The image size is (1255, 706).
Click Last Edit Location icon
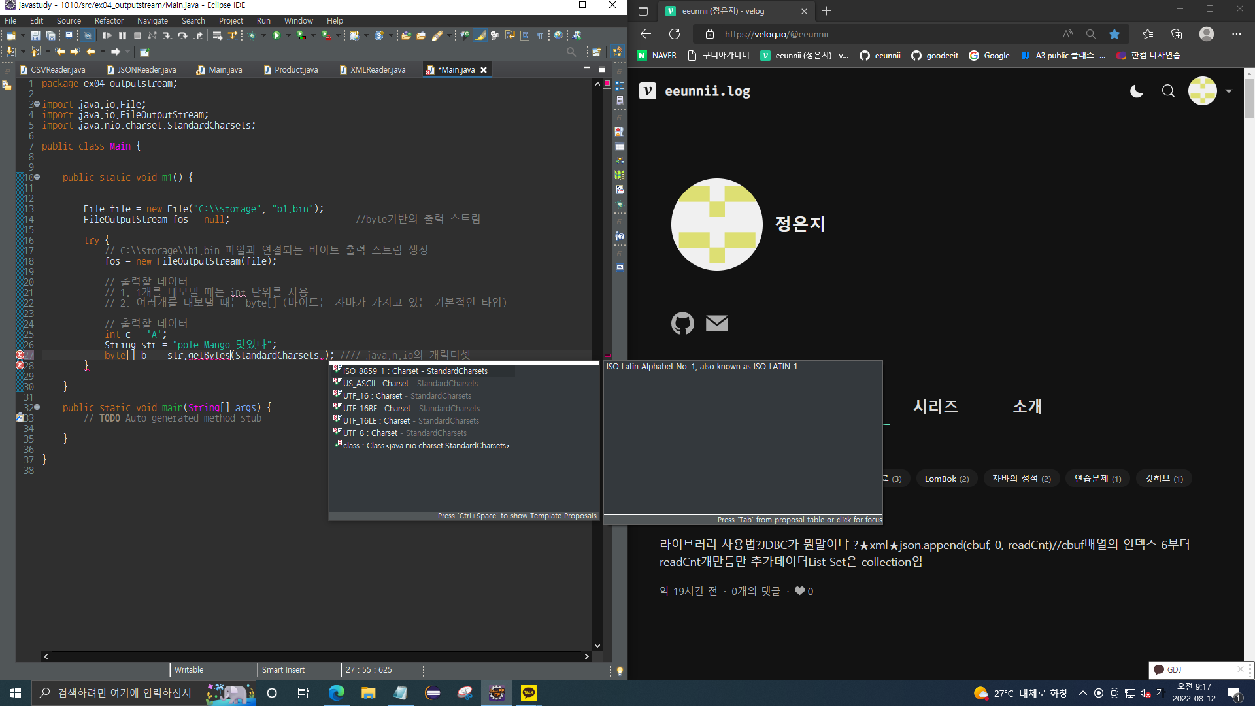(60, 52)
